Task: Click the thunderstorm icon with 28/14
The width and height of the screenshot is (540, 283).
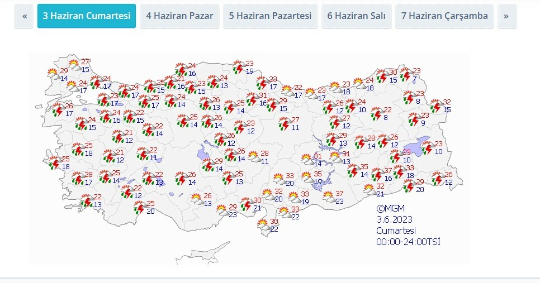Action: pos(361,142)
